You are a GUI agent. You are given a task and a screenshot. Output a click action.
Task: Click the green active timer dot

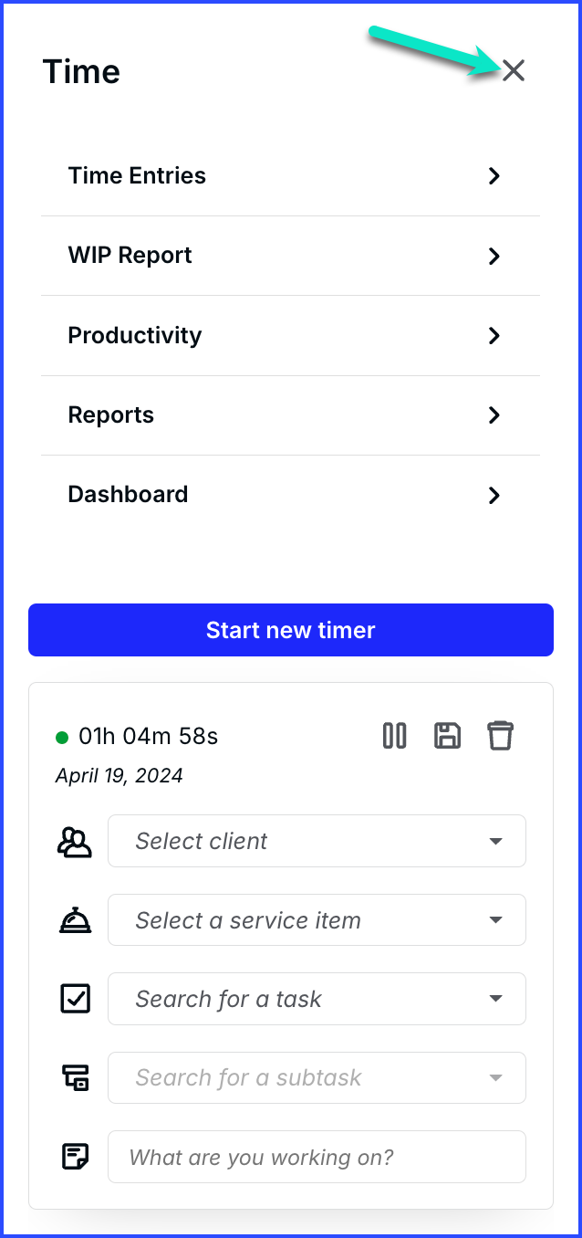62,737
